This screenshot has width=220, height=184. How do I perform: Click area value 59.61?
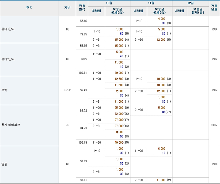83,180
